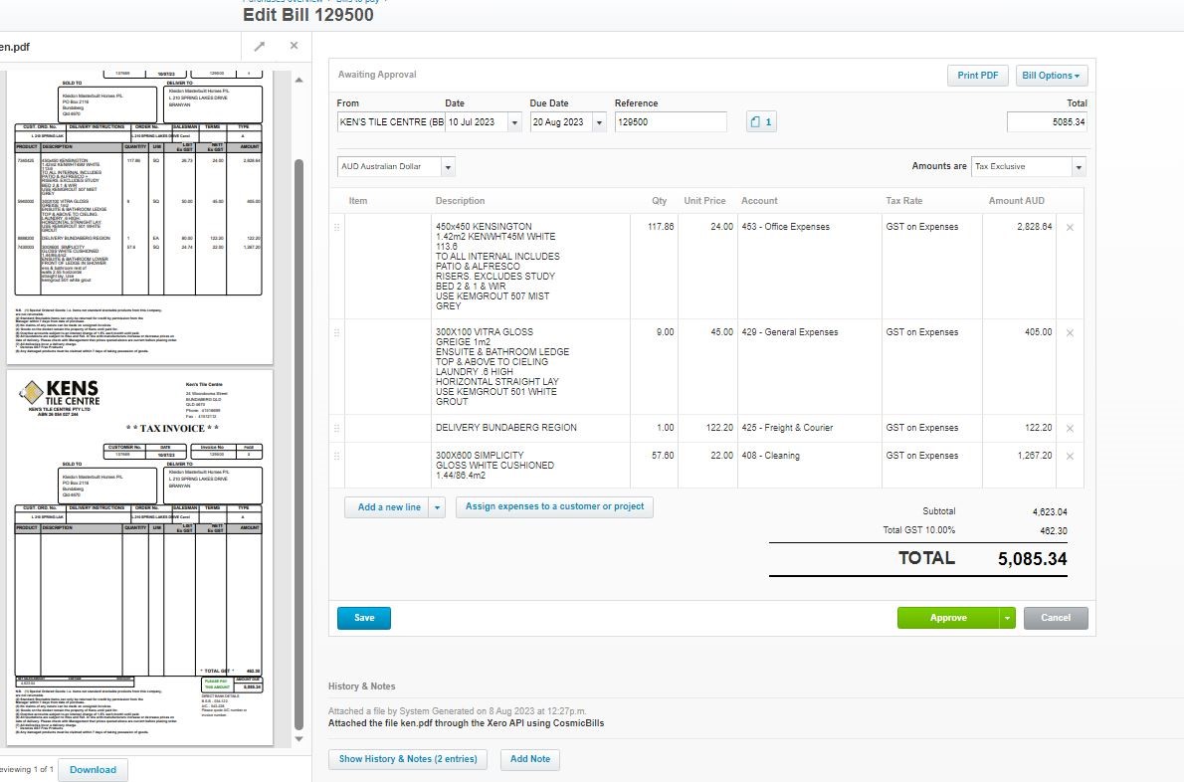This screenshot has width=1184, height=782.
Task: Open the Amounts are Tax Exclusive dropdown
Action: pyautogui.click(x=1080, y=167)
